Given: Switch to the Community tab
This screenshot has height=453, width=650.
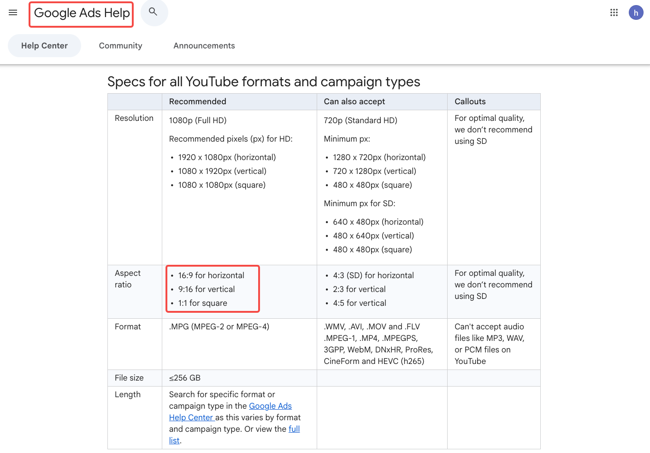Looking at the screenshot, I should tap(120, 46).
